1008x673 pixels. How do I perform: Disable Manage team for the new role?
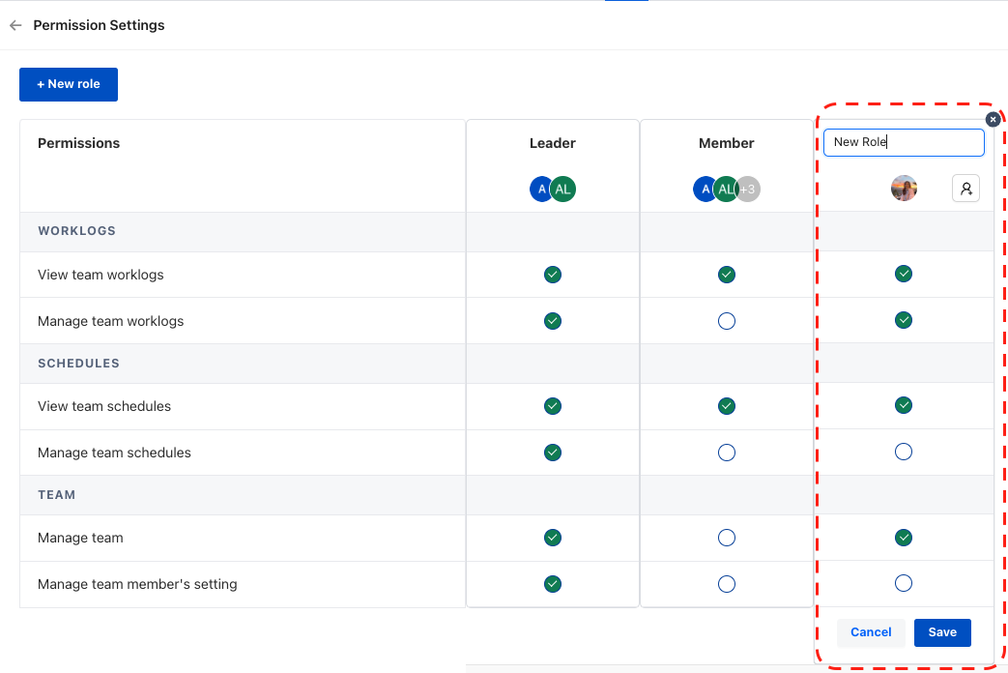point(904,538)
